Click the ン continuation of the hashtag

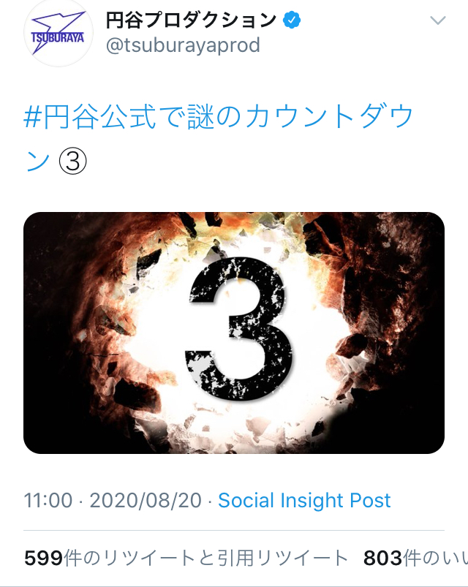click(37, 162)
